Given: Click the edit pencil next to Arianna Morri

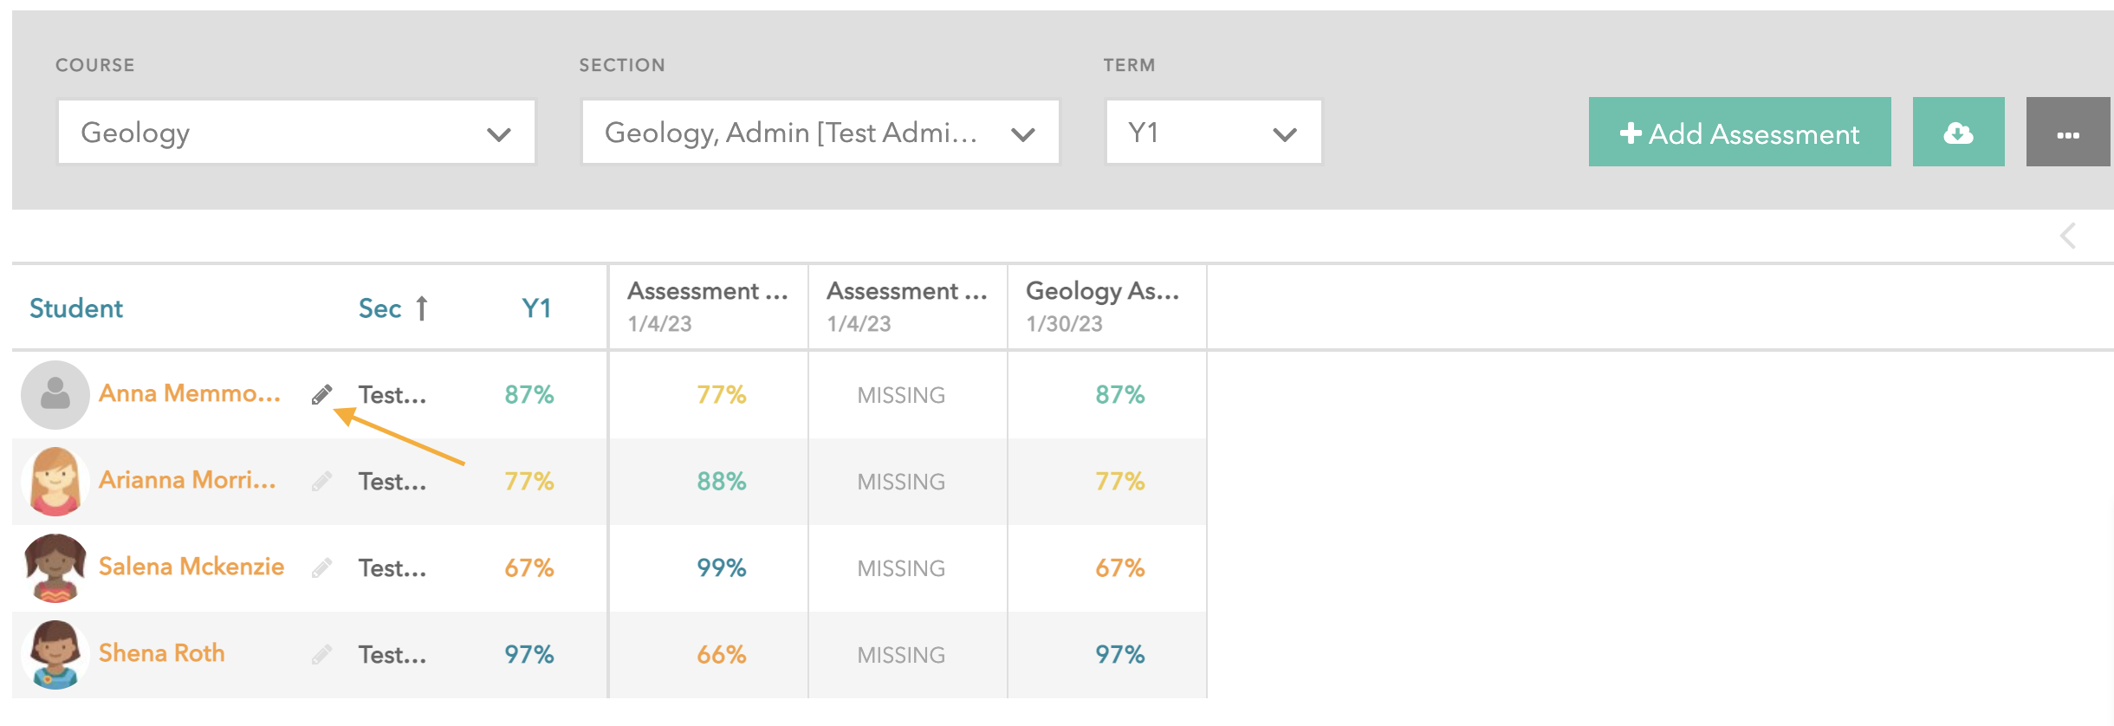Looking at the screenshot, I should click(321, 482).
